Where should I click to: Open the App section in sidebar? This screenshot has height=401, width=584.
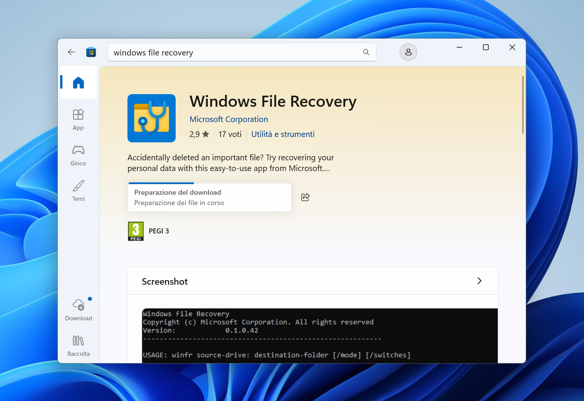[x=78, y=120]
